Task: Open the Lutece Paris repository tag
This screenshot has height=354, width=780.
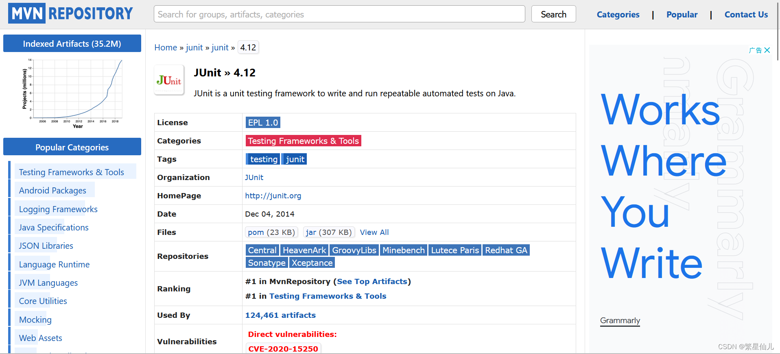Action: tap(455, 250)
